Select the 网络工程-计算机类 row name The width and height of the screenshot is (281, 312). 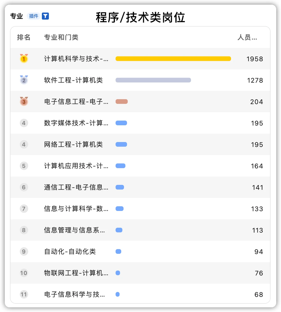(x=73, y=145)
